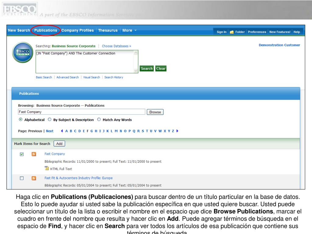This screenshot has width=312, height=234.
Task: Jump to next letters with right arrow
Action: [x=177, y=131]
